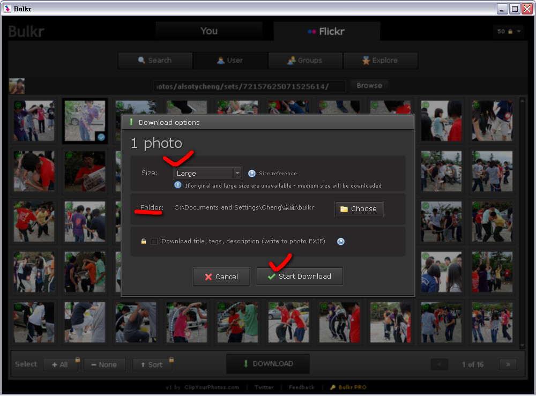The height and width of the screenshot is (396, 536).
Task: Select all photos with + All
Action: click(x=60, y=364)
